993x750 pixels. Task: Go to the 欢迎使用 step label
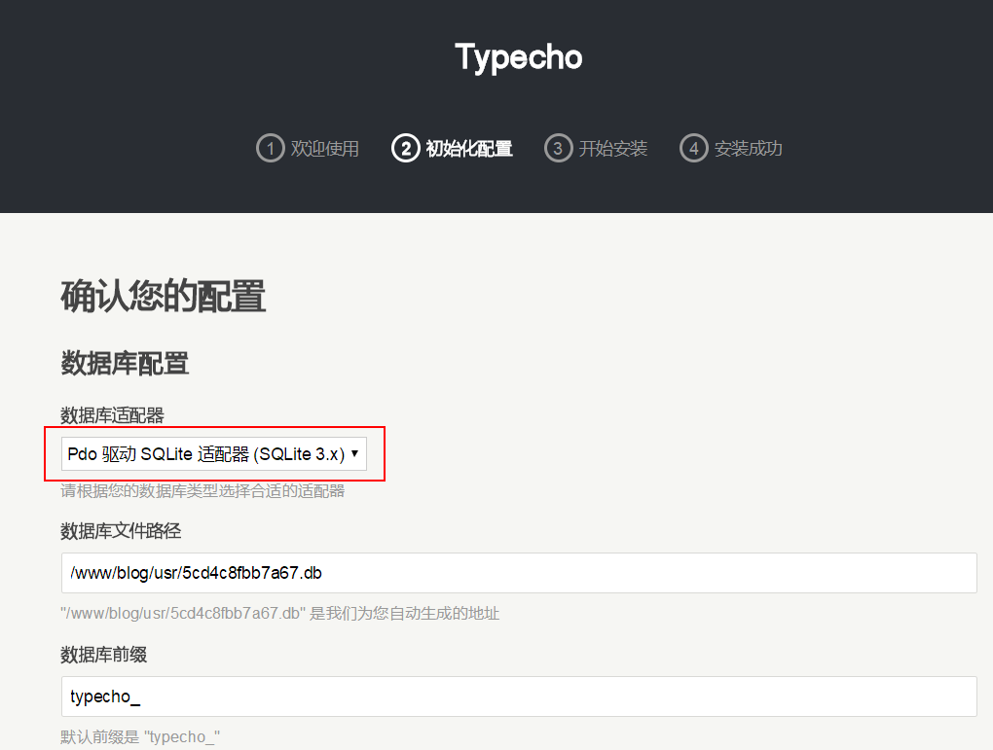pos(325,149)
